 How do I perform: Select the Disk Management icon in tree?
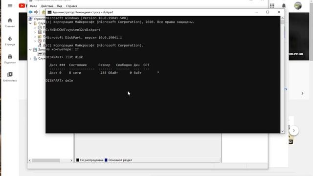40,54
